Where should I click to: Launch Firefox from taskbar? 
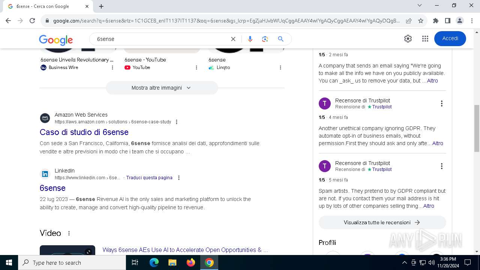coord(191,262)
